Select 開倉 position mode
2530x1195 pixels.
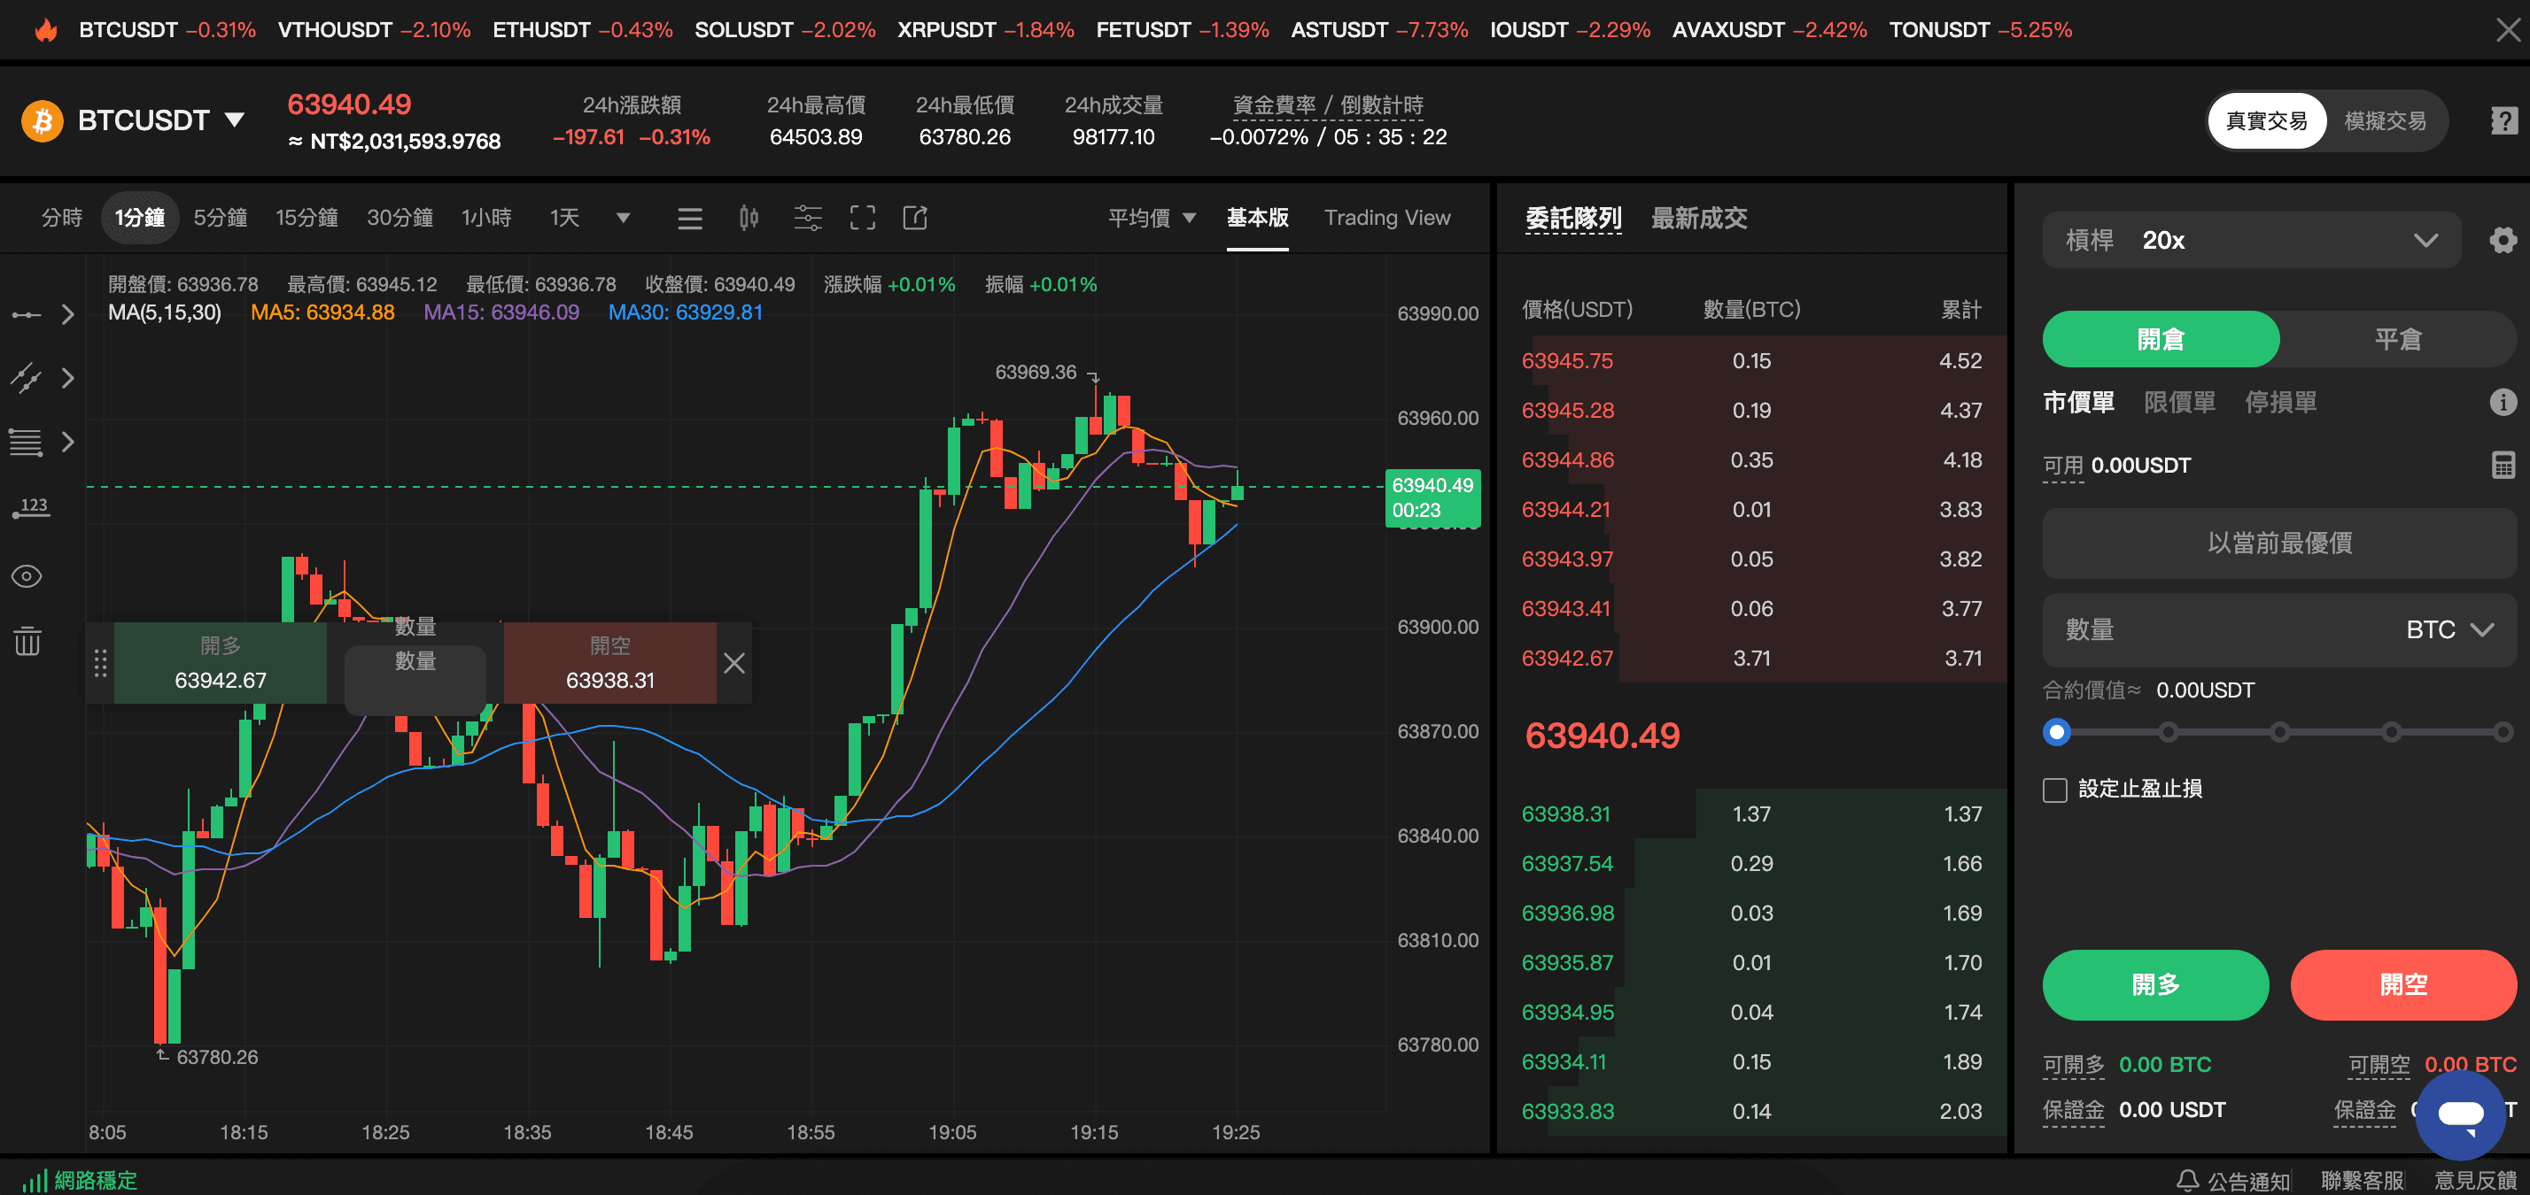tap(2161, 339)
